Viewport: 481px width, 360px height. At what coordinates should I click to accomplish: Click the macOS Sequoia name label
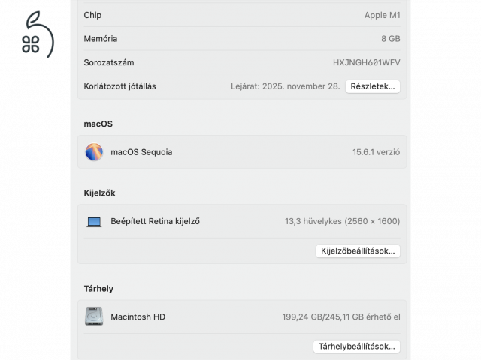coord(141,152)
